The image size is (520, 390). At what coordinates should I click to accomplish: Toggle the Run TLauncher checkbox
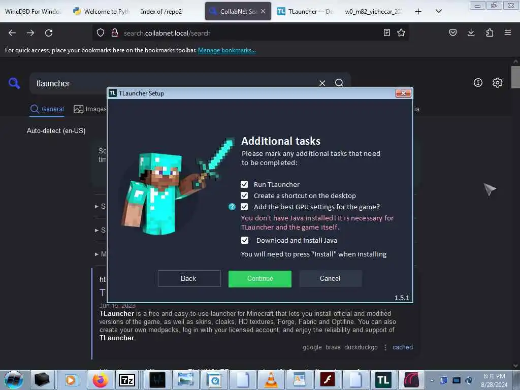click(x=244, y=184)
